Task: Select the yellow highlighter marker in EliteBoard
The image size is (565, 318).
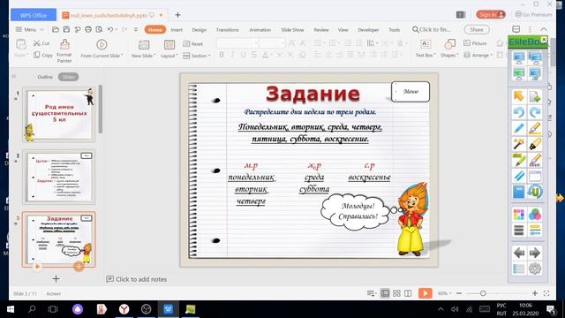Action: tap(535, 144)
